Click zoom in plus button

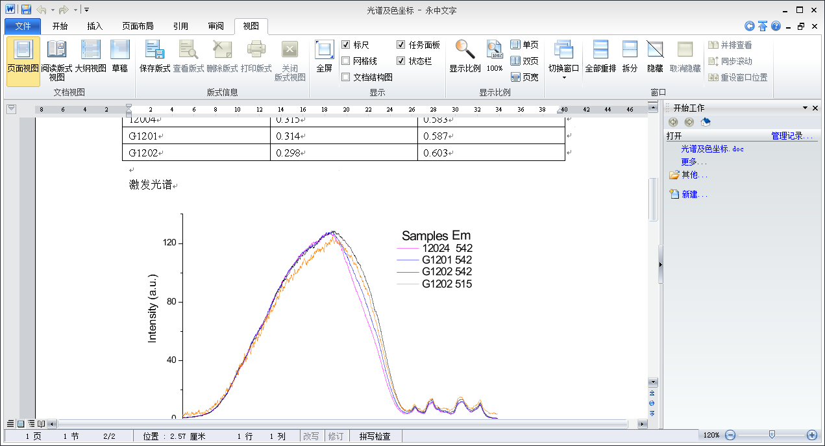811,435
